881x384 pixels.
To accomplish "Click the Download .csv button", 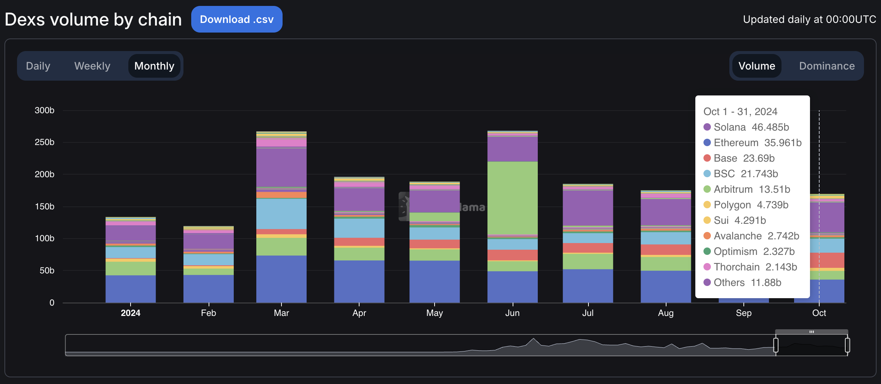I will click(x=237, y=19).
